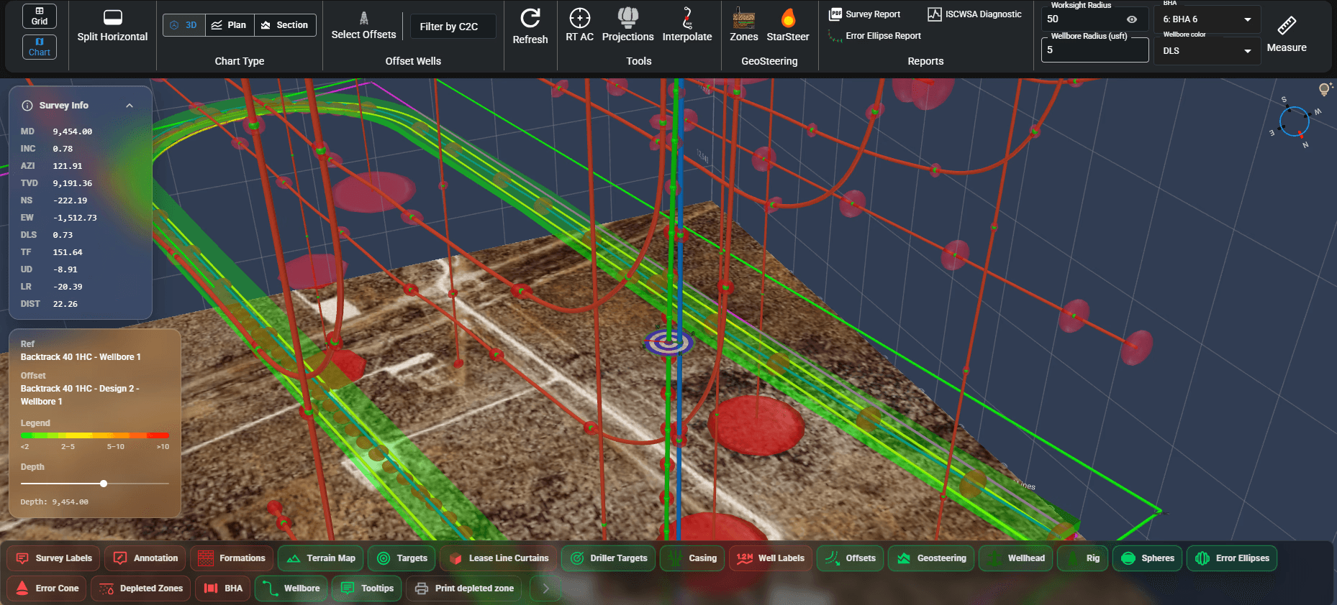Open ISCWSA Diagnostic report
This screenshot has height=605, width=1337.
click(x=975, y=14)
